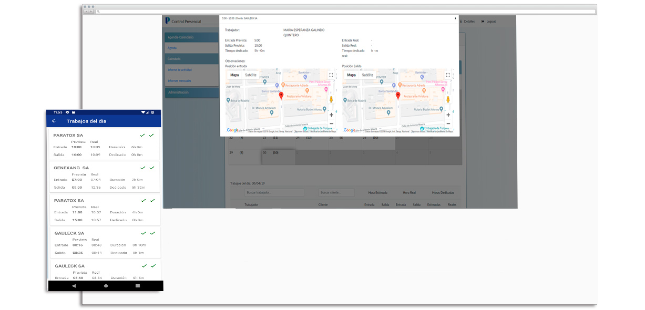Select Satélite view on the entrada map
645x310 pixels.
coord(251,75)
